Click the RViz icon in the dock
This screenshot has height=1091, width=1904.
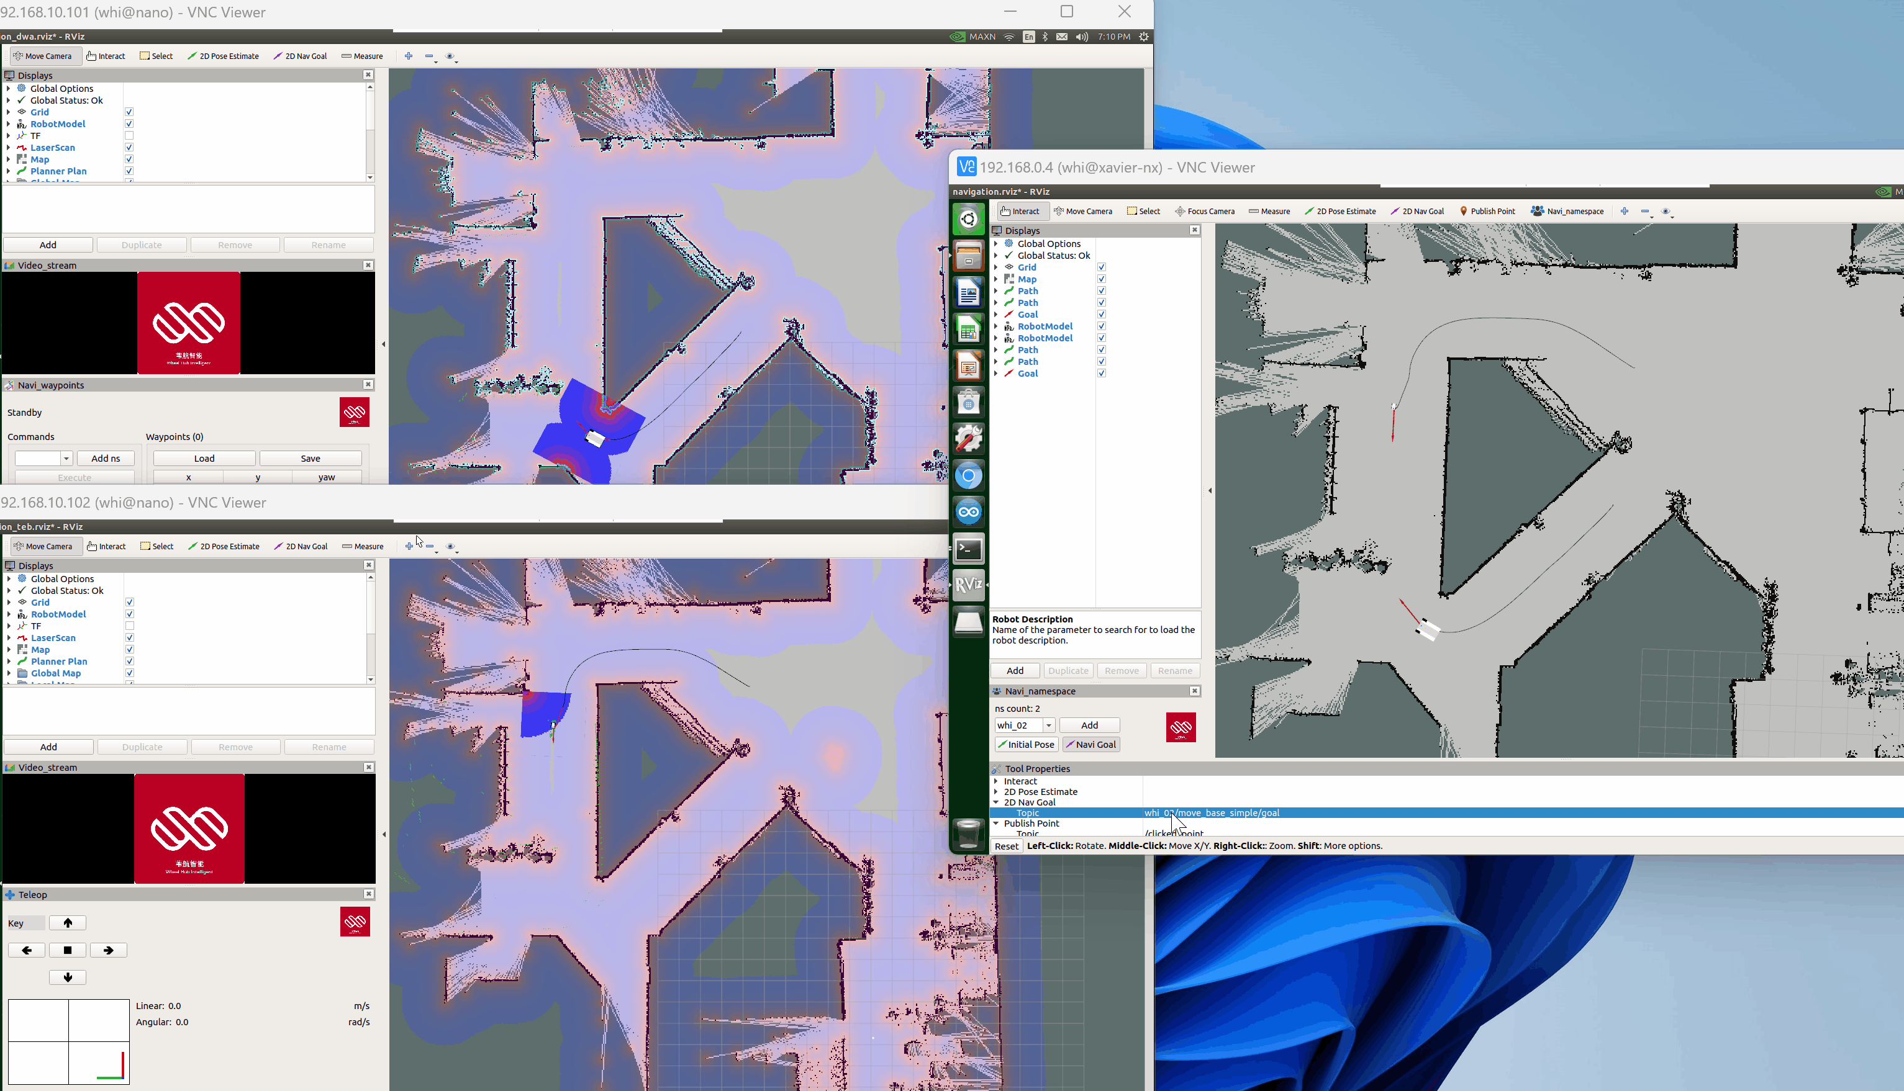tap(969, 585)
